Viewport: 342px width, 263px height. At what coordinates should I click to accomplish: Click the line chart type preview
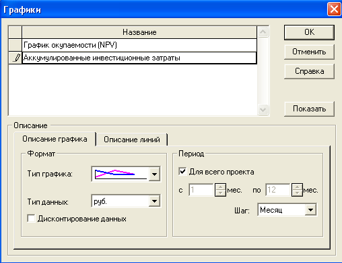pyautogui.click(x=121, y=174)
